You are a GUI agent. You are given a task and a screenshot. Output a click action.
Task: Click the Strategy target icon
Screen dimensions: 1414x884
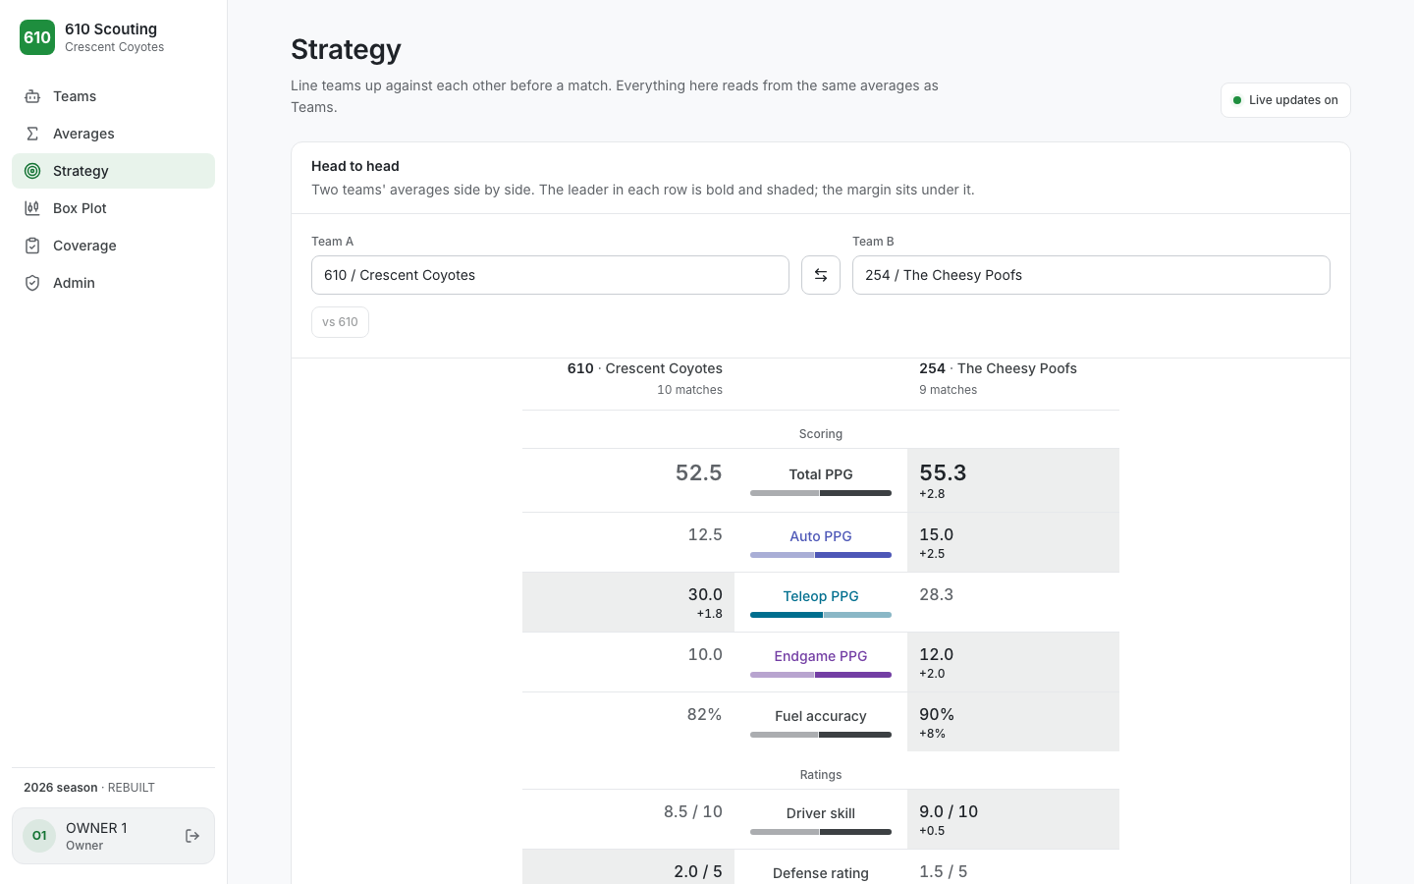[x=32, y=171]
